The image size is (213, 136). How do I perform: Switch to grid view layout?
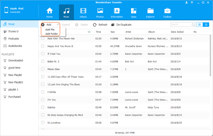200,25
